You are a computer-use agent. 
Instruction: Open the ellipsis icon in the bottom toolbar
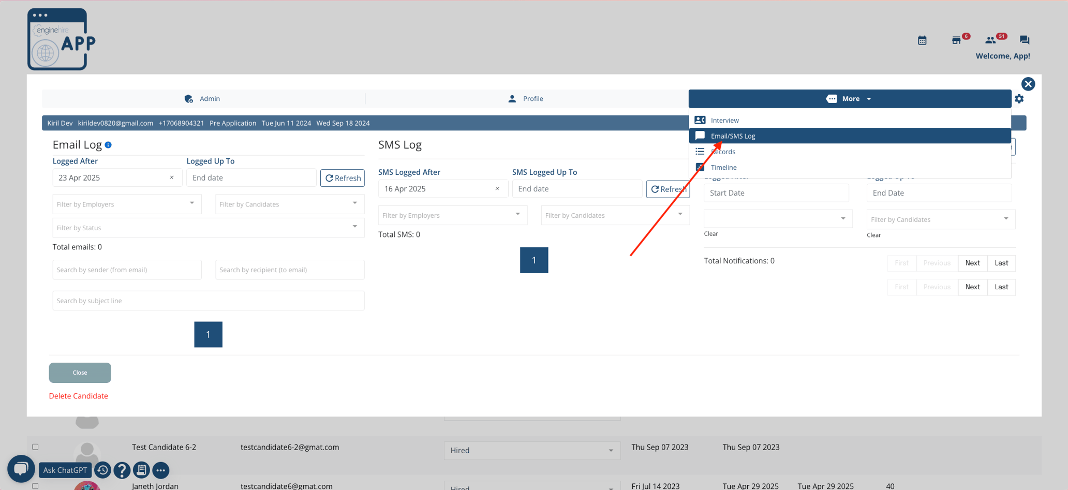pos(160,470)
